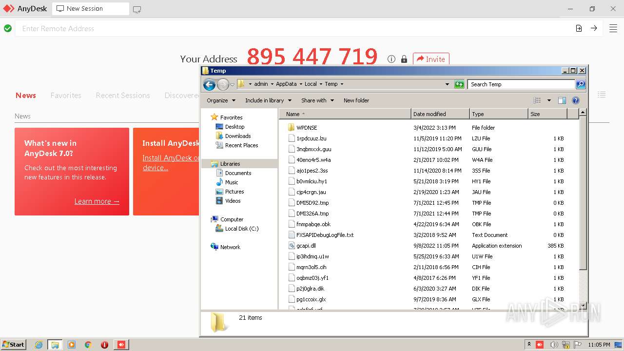Click the file transfer icon in address bar
The image size is (624, 351).
coord(579,28)
